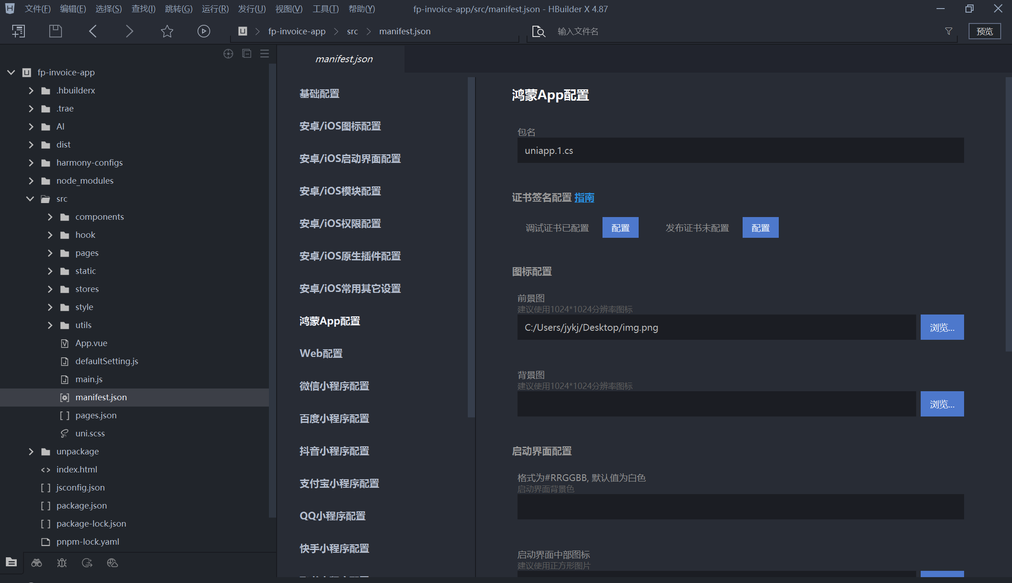The image size is (1012, 583).
Task: Click the 预览 button
Action: pos(984,31)
